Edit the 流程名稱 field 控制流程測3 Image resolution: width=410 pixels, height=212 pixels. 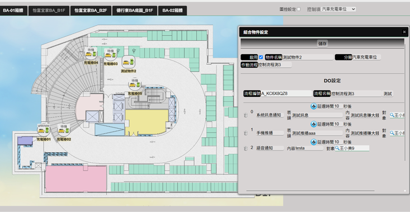[x=356, y=93]
